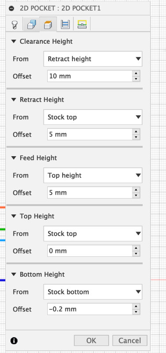The image size is (166, 353).
Task: Collapse the Clearance Height section
Action: pos(14,41)
